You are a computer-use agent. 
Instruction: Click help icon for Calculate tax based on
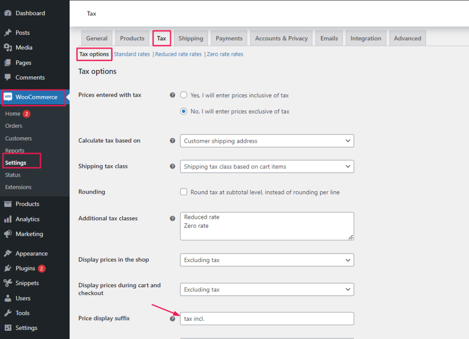click(173, 140)
